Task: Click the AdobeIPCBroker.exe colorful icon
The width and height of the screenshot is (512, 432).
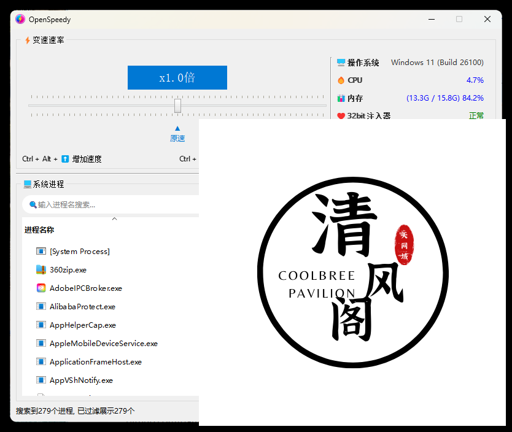Action: [x=41, y=288]
